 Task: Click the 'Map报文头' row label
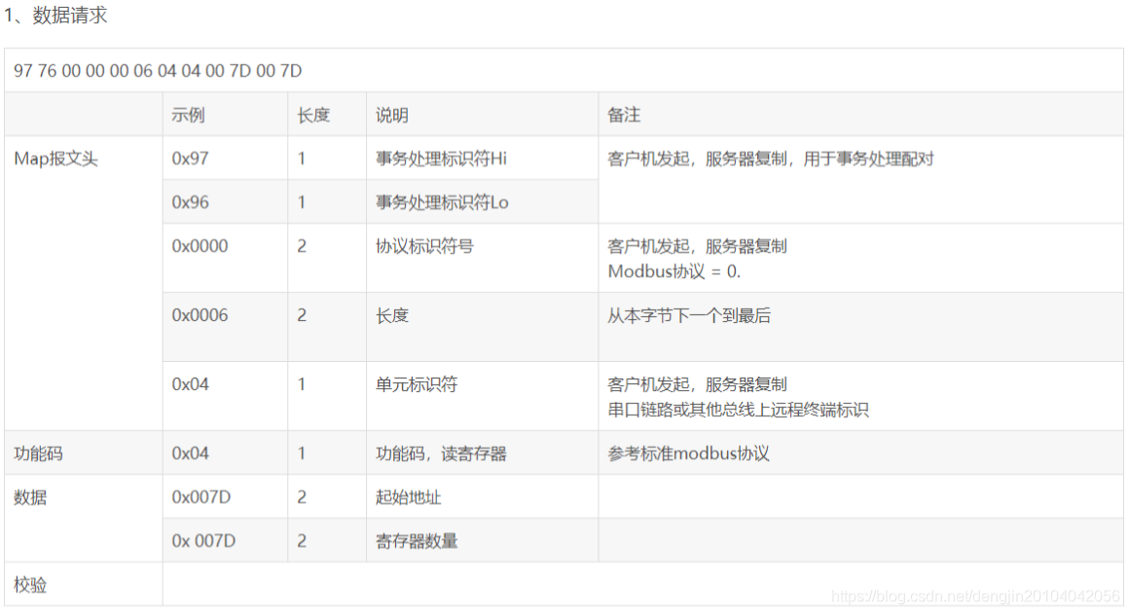click(x=55, y=159)
